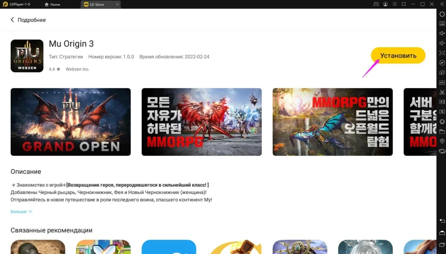Click the shake device sidebar icon

click(442, 121)
